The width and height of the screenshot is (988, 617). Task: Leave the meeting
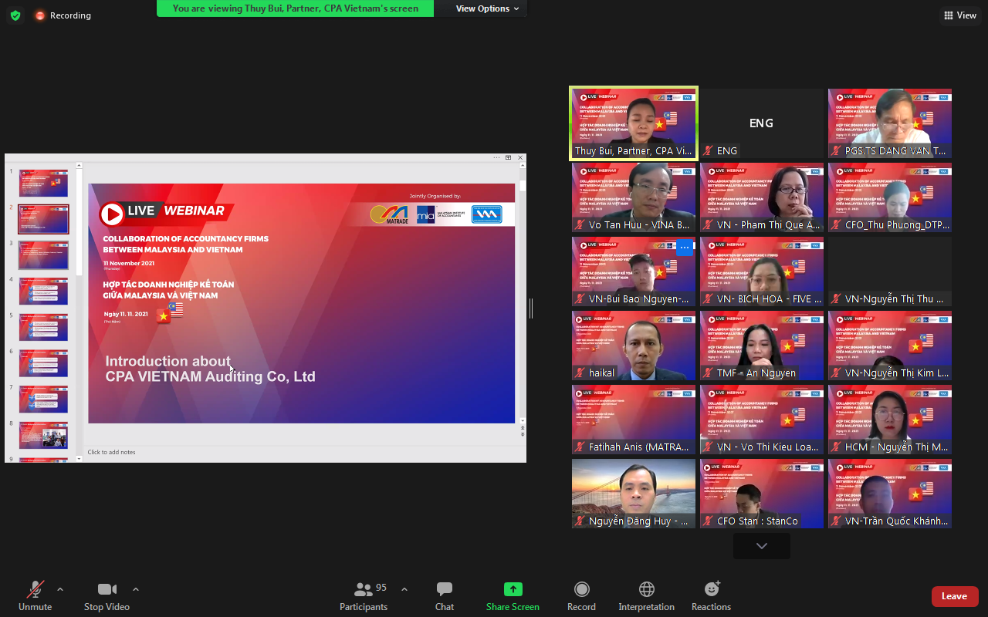pyautogui.click(x=954, y=596)
